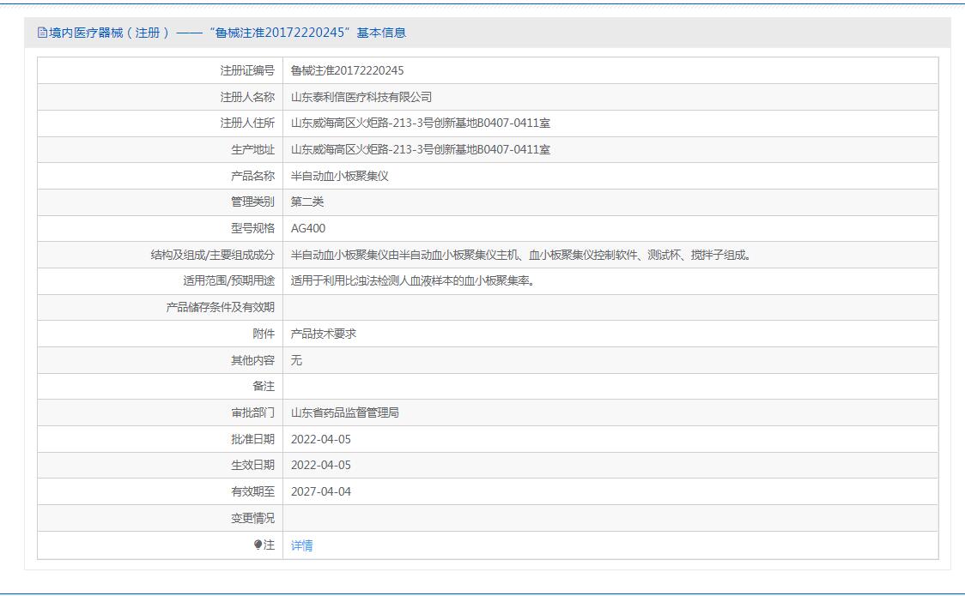Click the 有效期至 label
Image resolution: width=965 pixels, height=596 pixels.
[x=253, y=491]
